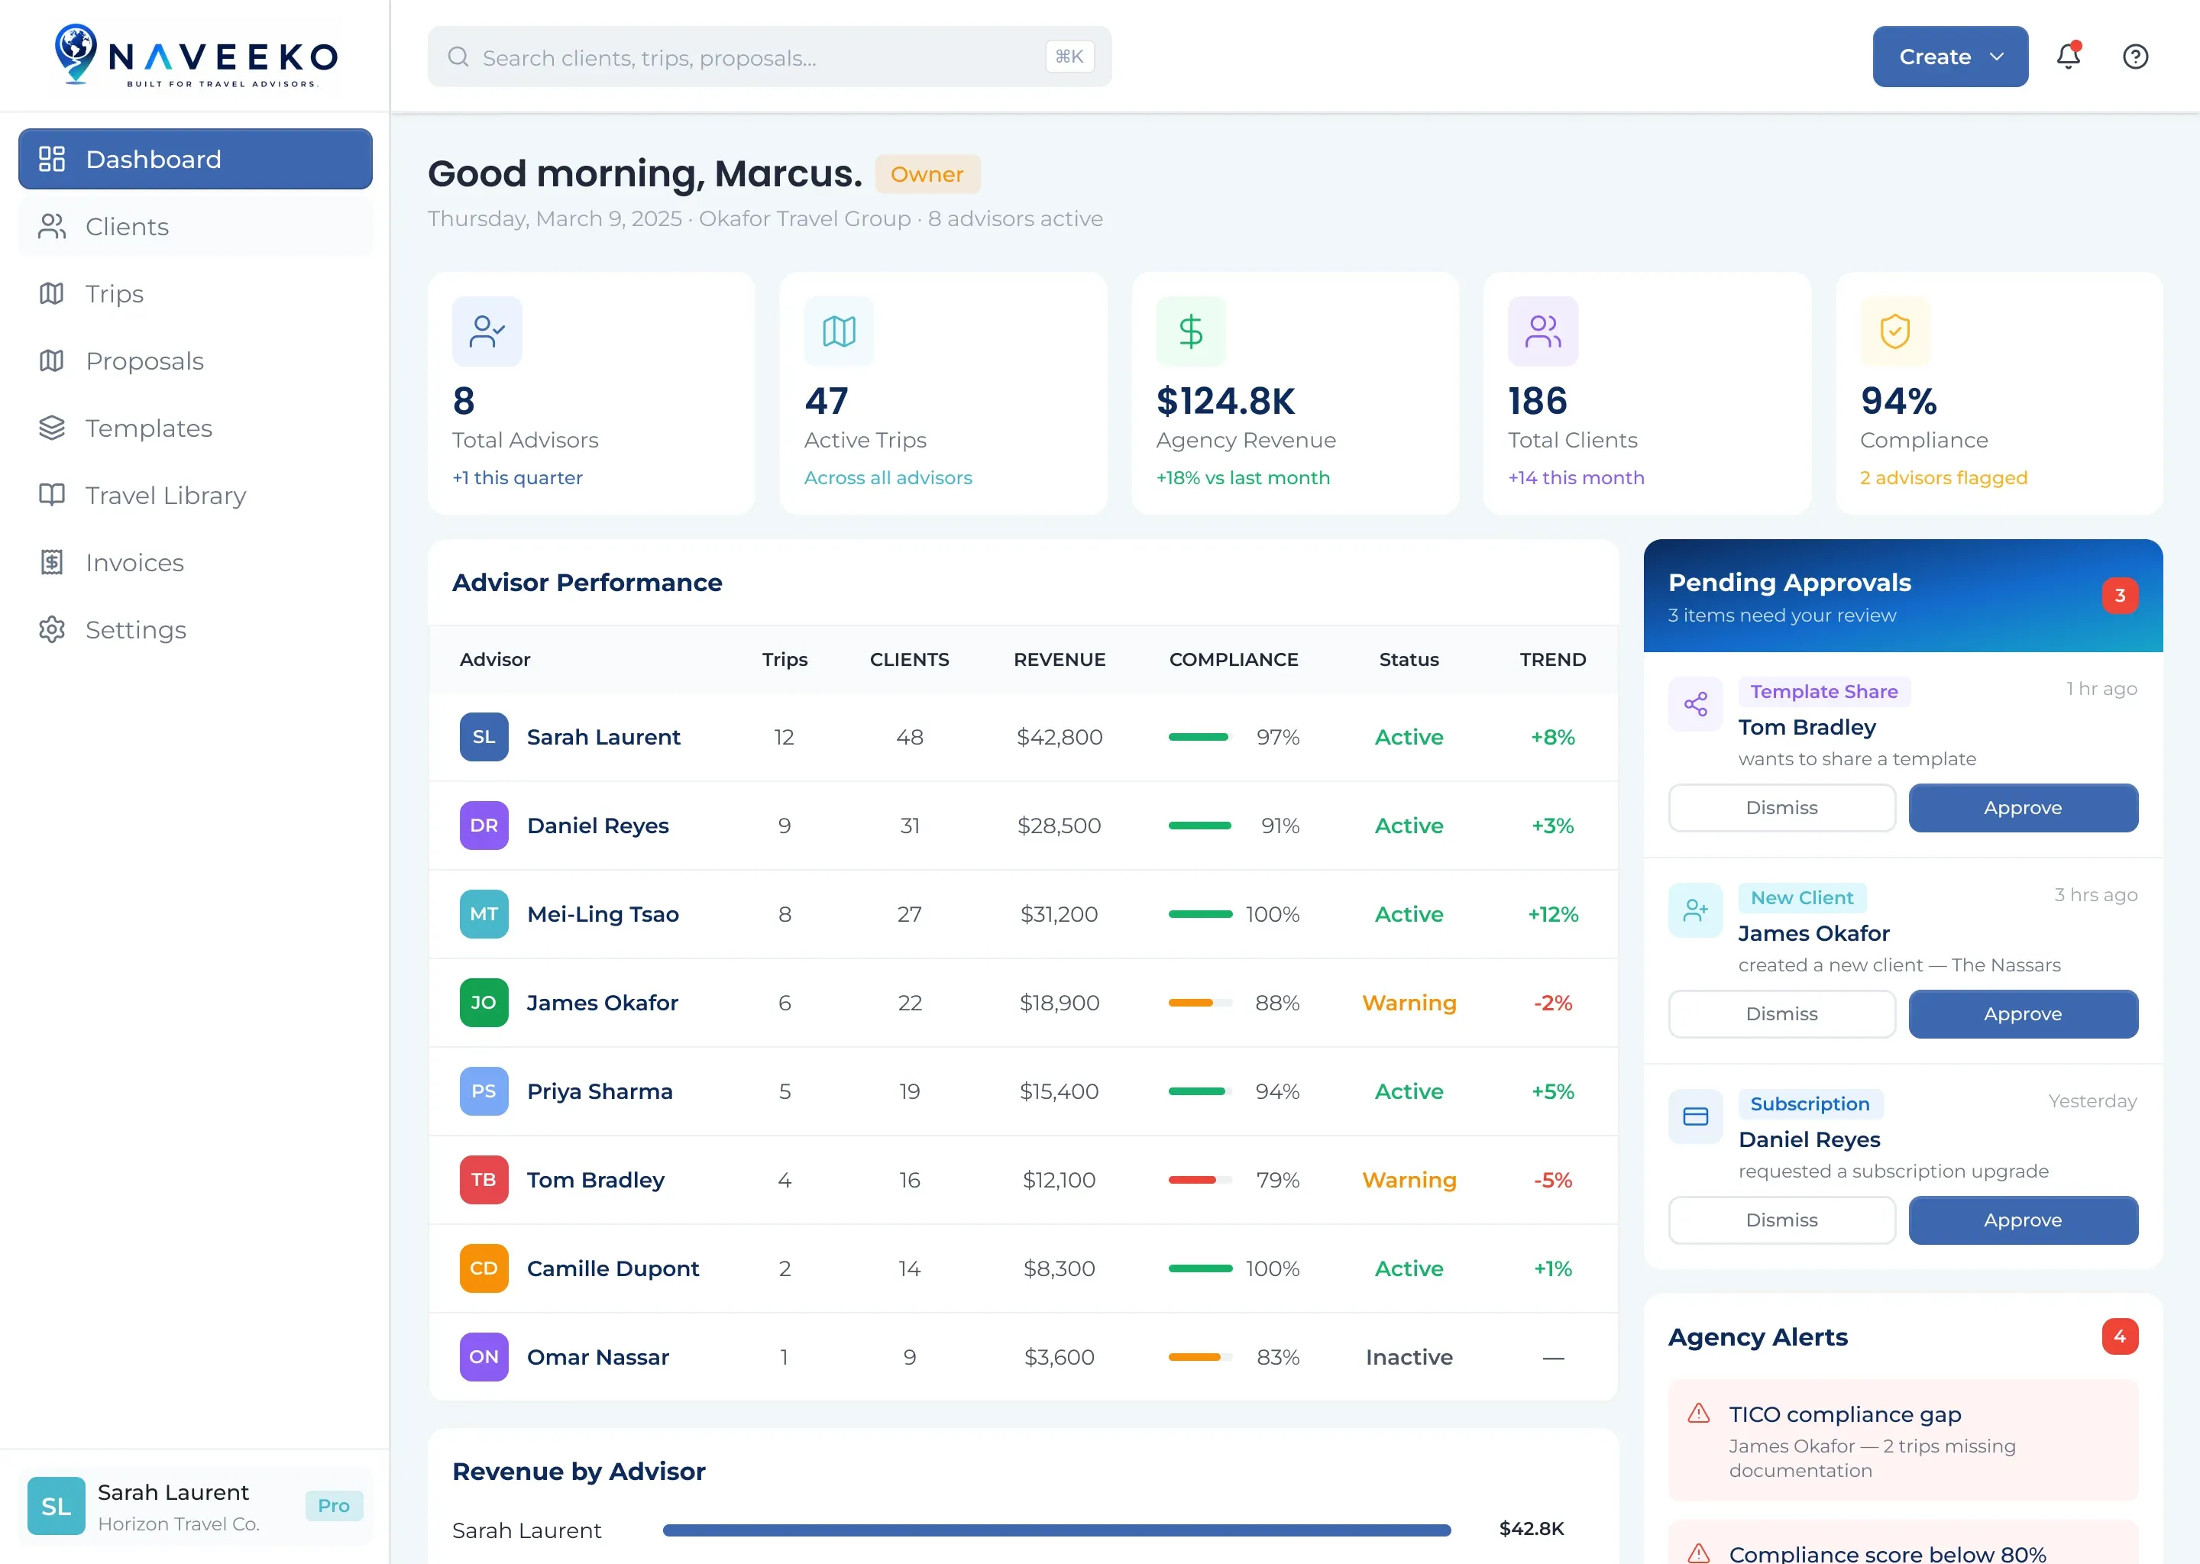Click the Compliance shield icon

coord(1894,331)
